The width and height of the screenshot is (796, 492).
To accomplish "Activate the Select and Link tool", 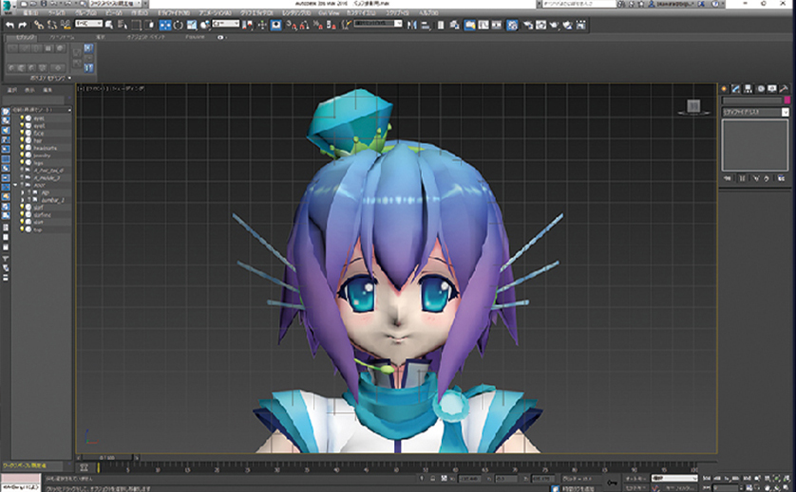I will click(x=39, y=25).
